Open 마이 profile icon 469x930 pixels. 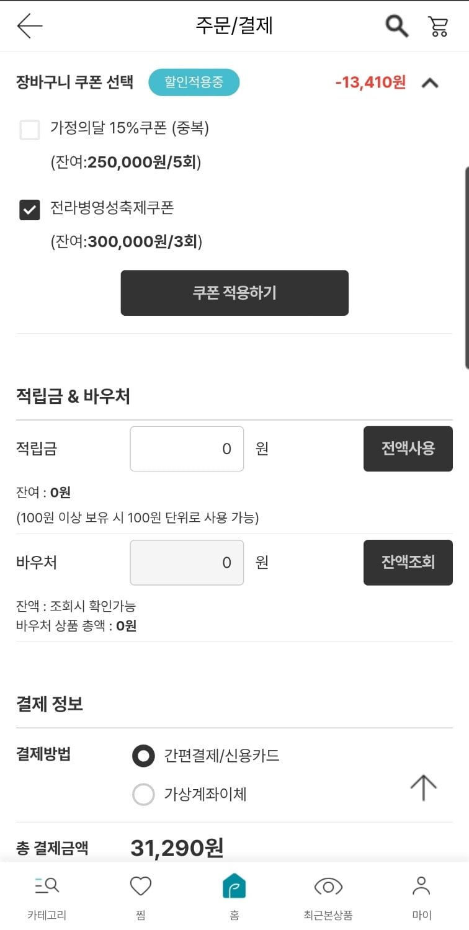pos(422,886)
